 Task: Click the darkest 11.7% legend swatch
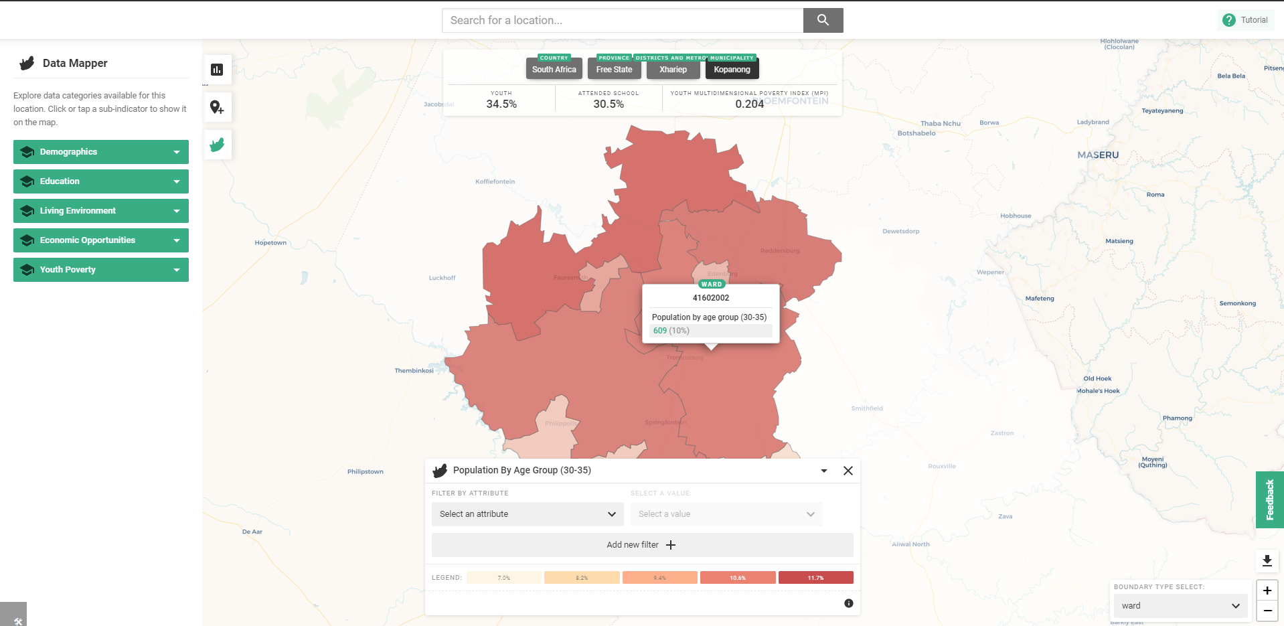coord(815,577)
